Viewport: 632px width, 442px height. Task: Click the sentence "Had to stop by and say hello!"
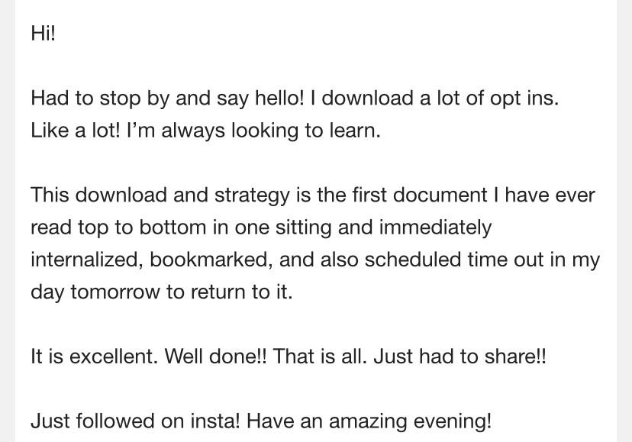(167, 98)
